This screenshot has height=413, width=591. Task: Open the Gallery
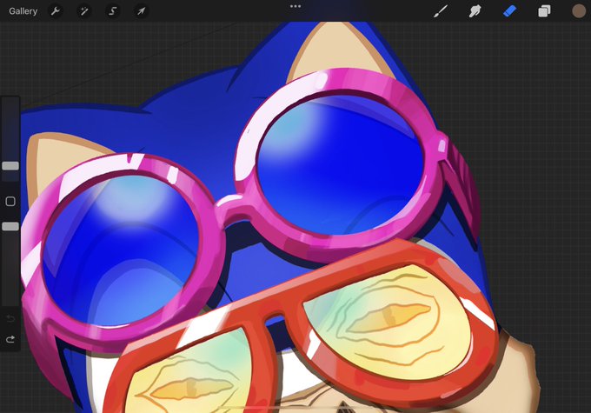pos(23,11)
